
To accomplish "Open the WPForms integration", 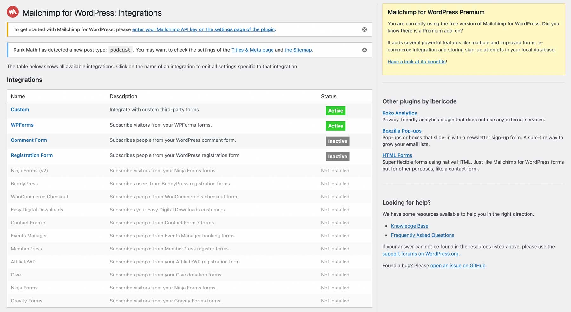I will tap(22, 125).
